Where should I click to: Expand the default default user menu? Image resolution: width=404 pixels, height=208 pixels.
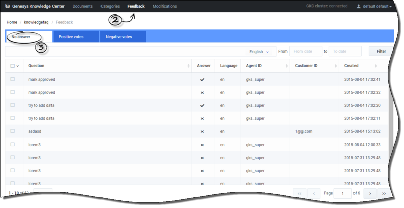[377, 7]
